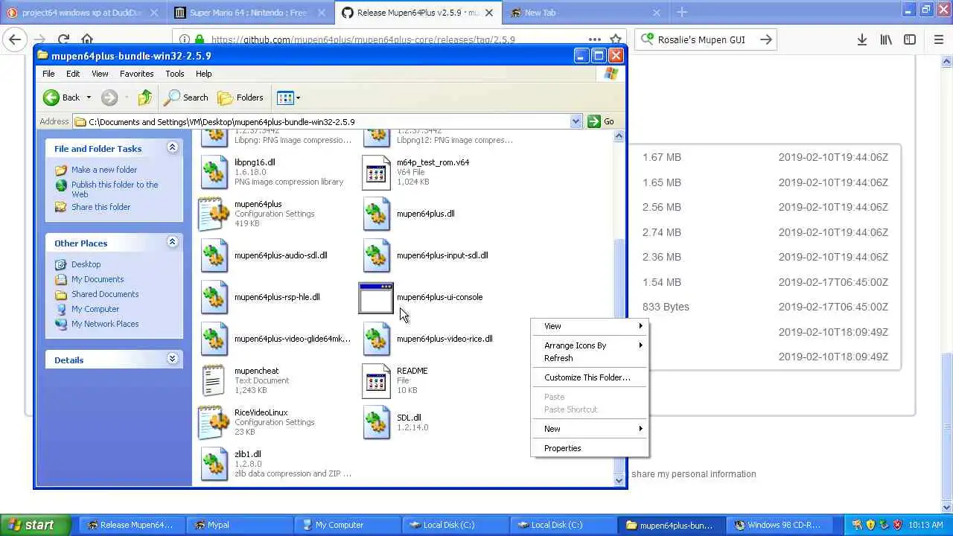
Task: Click Share this folder
Action: pyautogui.click(x=101, y=207)
